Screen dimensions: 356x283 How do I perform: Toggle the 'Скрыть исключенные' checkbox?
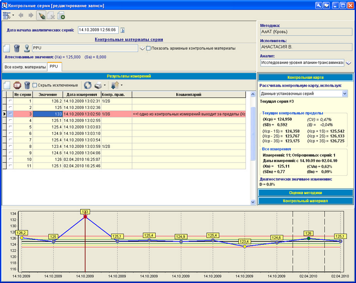point(35,85)
